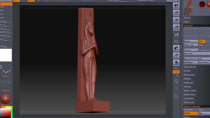
Task: Open the Alpha selector white thumbnail
Action: (6, 55)
